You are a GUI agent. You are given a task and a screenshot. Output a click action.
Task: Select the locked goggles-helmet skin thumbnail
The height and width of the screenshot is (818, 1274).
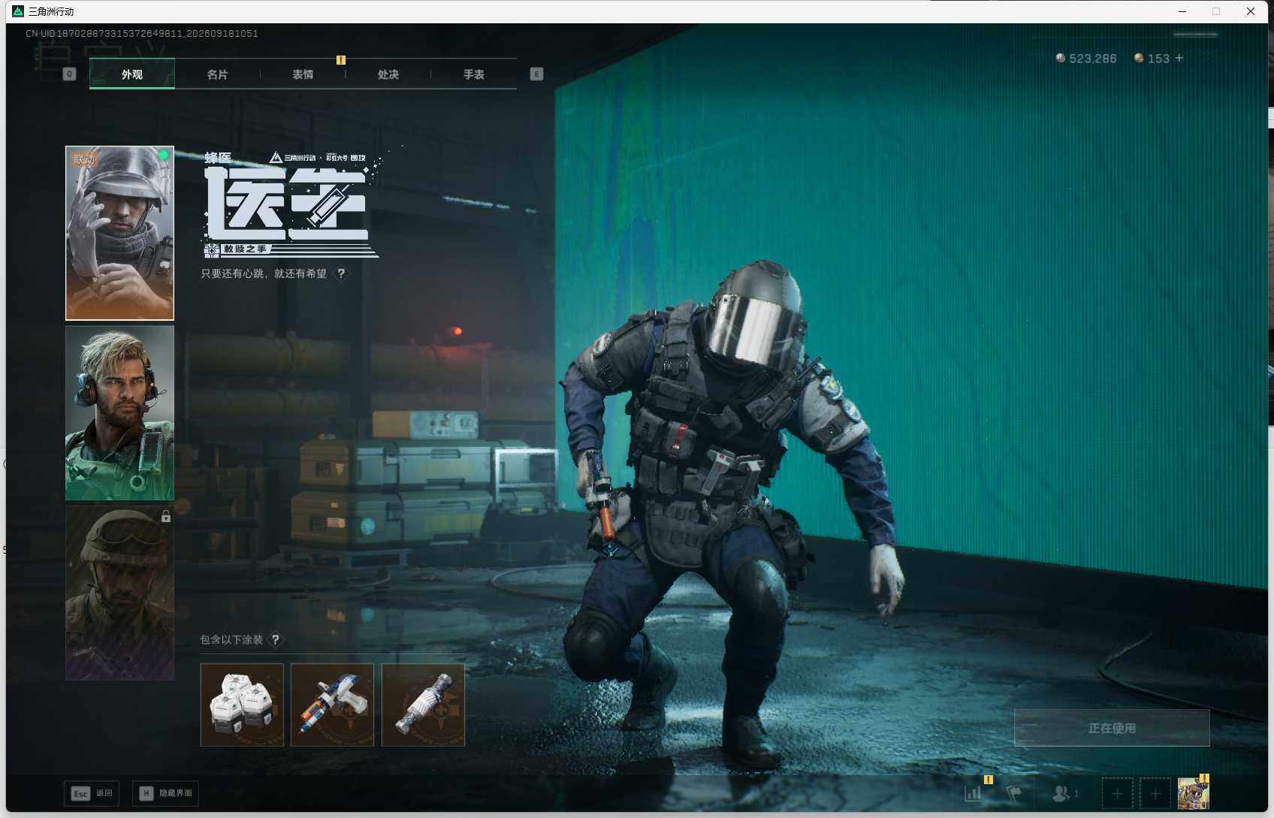119,593
